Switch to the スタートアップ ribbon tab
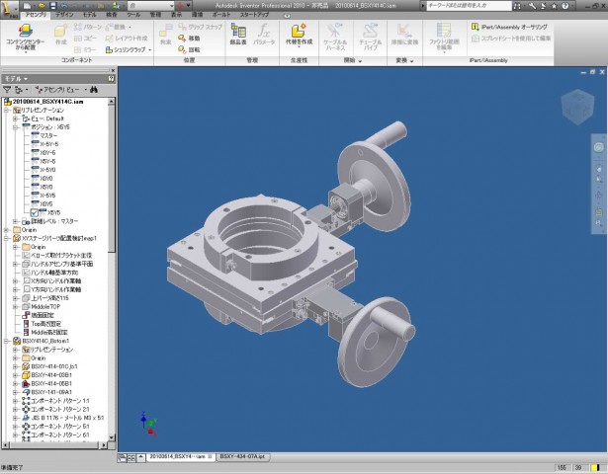 [254, 15]
